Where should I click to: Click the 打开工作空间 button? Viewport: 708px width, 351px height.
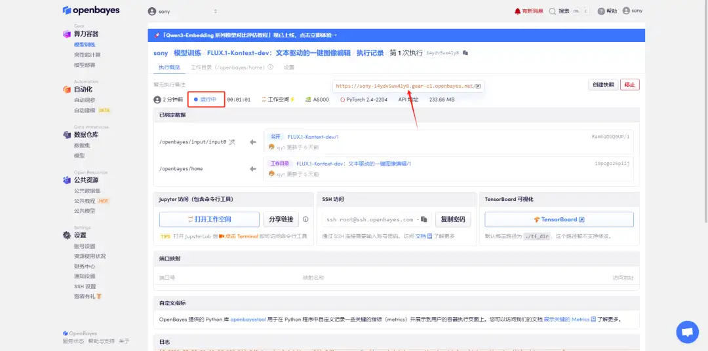tap(209, 219)
